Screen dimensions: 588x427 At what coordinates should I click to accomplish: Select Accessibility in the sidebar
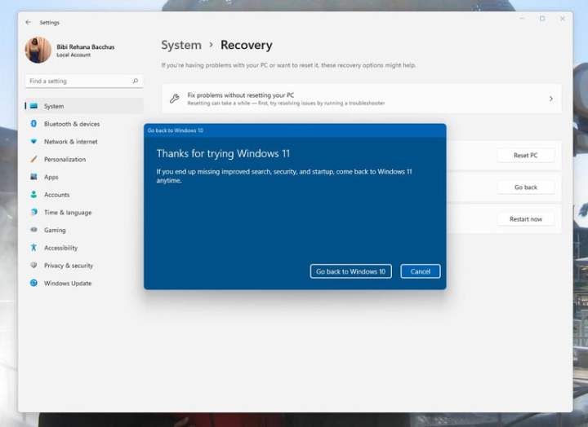[x=84, y=248]
